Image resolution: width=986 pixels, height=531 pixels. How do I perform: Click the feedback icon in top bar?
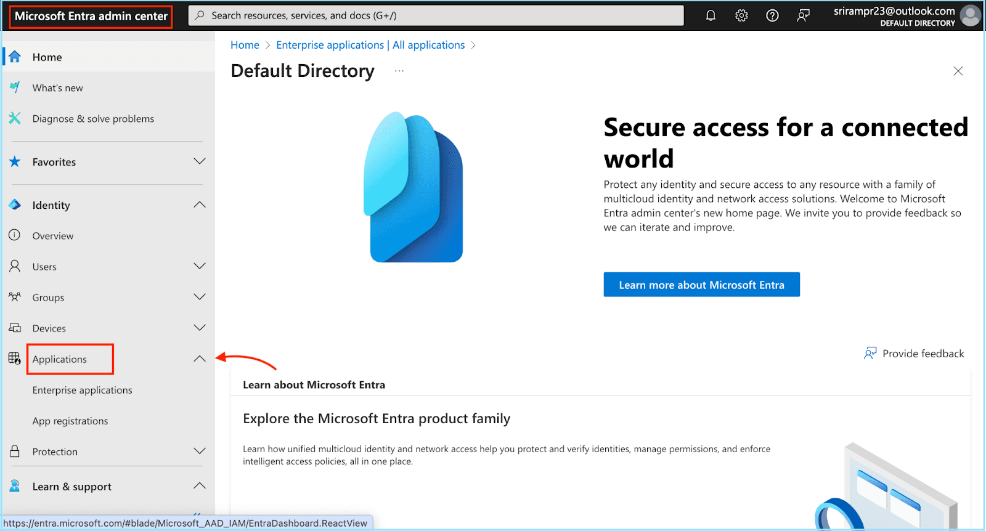pyautogui.click(x=803, y=16)
